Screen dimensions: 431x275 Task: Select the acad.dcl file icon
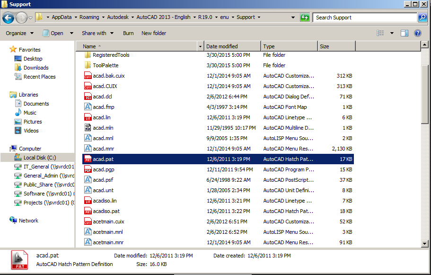88,97
